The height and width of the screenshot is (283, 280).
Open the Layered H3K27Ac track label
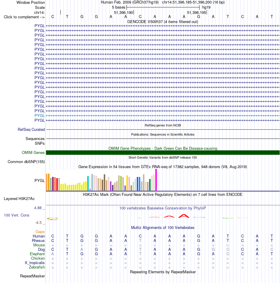[x=19, y=199]
